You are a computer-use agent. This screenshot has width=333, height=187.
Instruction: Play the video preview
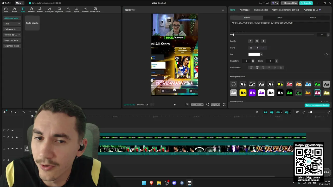(x=175, y=104)
